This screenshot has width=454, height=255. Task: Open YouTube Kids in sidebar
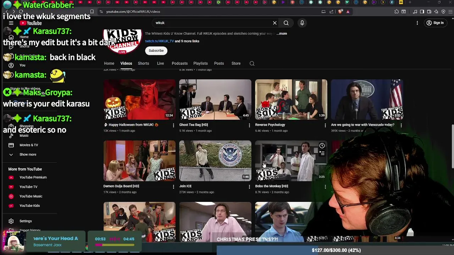[x=29, y=206]
